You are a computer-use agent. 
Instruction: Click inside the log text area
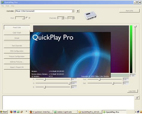pyautogui.click(x=68, y=102)
